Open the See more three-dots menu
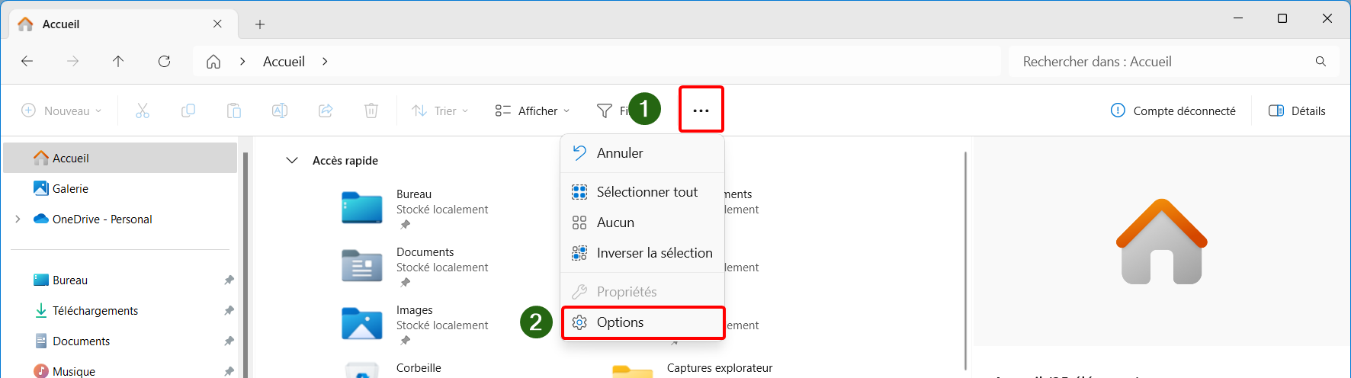 (x=701, y=111)
